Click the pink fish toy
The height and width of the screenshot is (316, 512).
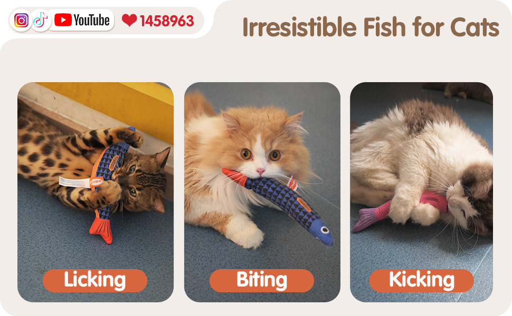tap(396, 211)
